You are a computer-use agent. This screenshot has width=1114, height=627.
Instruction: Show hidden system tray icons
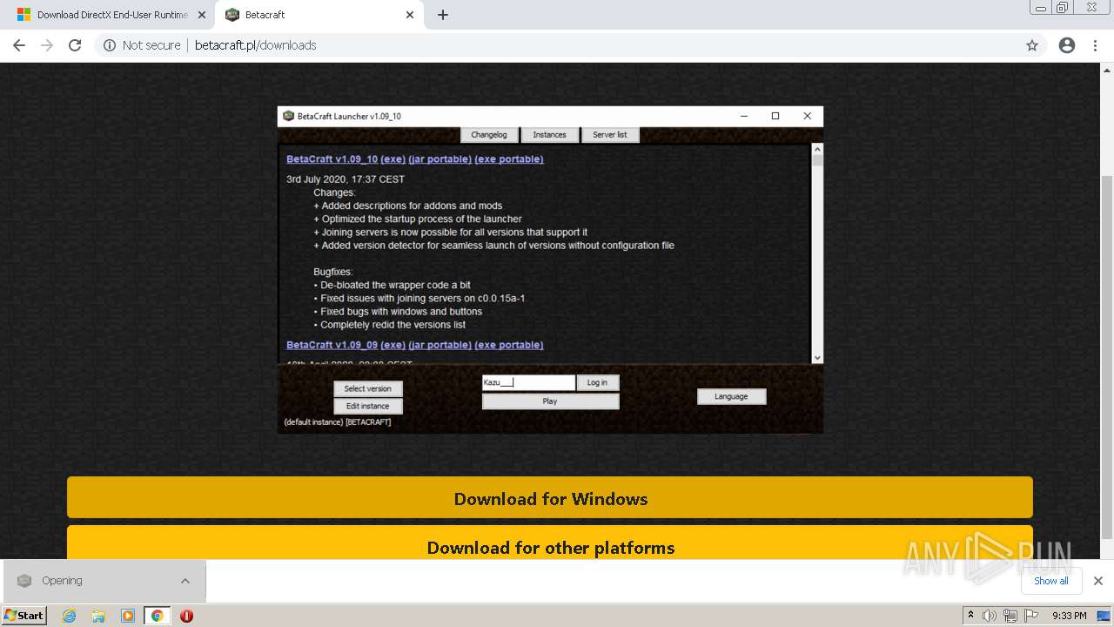pyautogui.click(x=970, y=615)
